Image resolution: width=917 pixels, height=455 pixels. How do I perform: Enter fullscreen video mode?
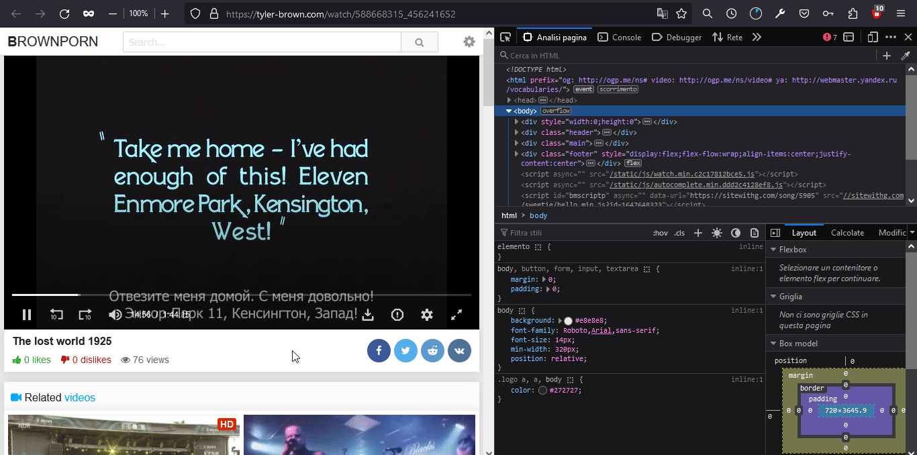[456, 314]
